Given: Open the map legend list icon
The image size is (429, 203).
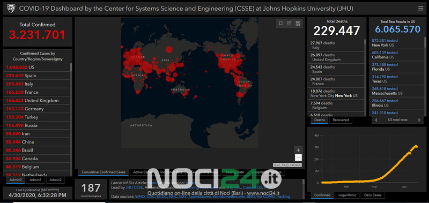Looking at the screenshot, I should [289, 24].
